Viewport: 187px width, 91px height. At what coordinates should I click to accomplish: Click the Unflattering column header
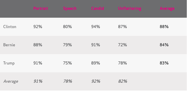(130, 9)
